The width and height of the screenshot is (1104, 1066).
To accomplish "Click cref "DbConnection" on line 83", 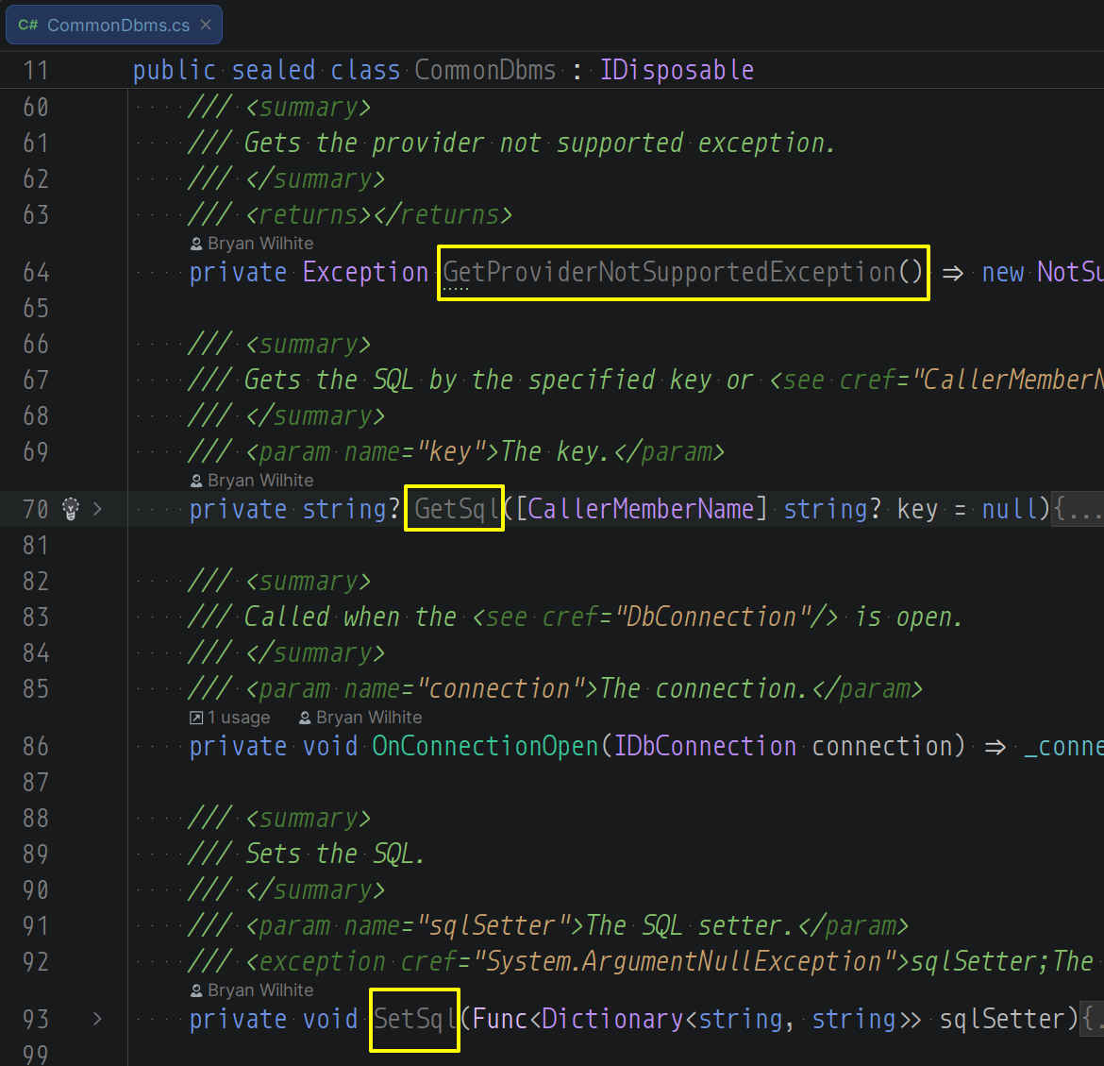I will (x=711, y=617).
